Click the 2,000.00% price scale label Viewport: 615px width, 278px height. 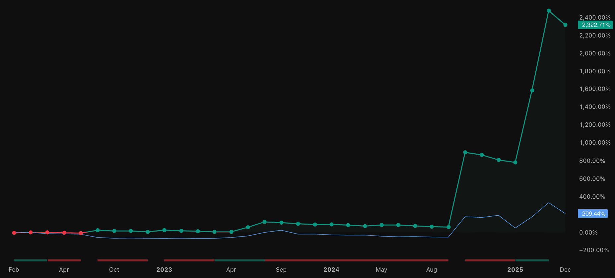pyautogui.click(x=595, y=53)
